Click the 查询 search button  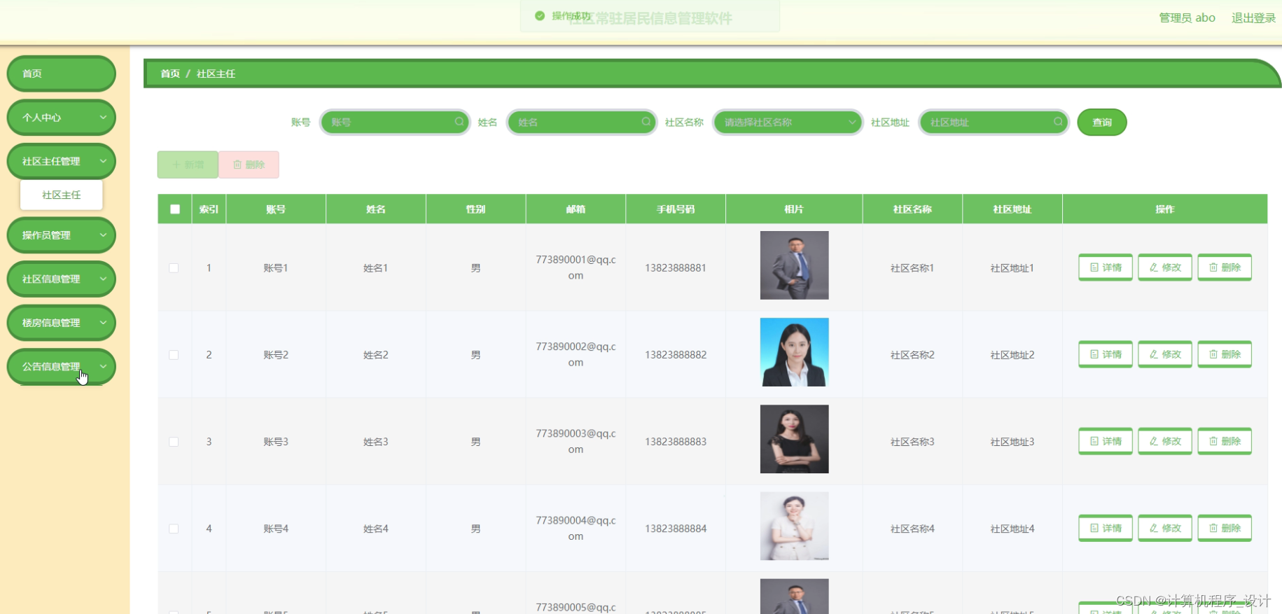1102,123
